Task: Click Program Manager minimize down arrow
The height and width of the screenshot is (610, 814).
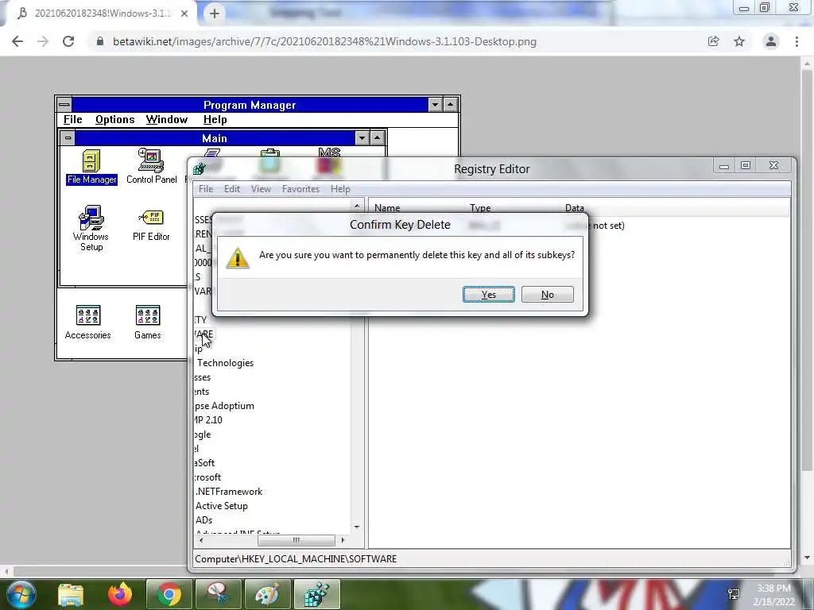Action: coord(435,105)
